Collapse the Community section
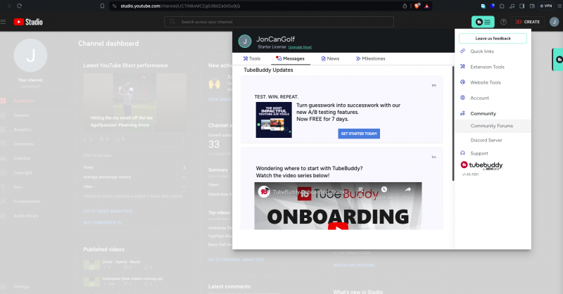 pos(483,113)
